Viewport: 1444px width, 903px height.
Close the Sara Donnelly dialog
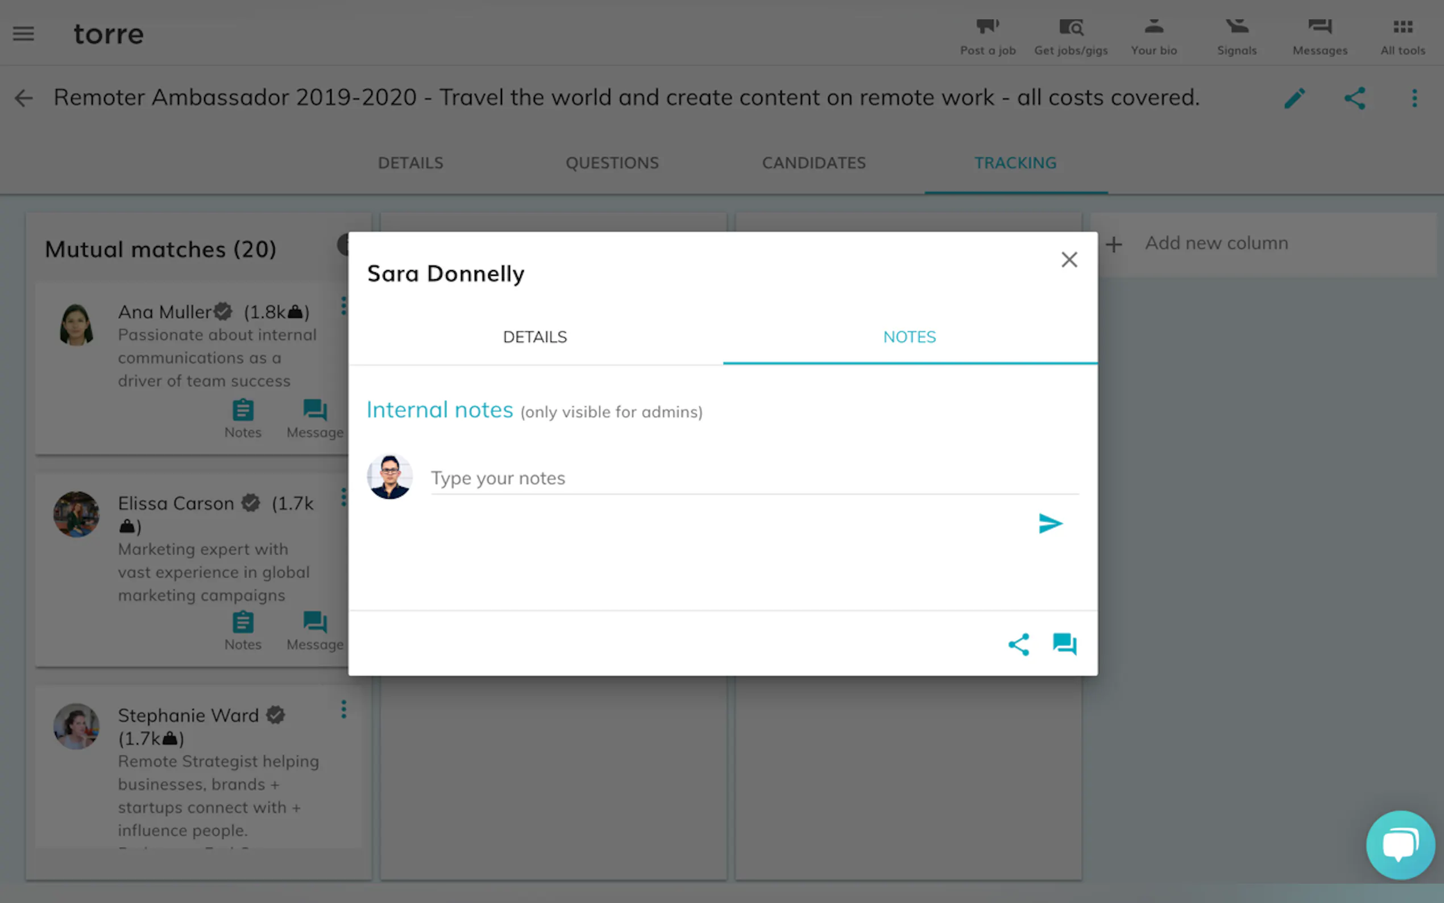1069,260
